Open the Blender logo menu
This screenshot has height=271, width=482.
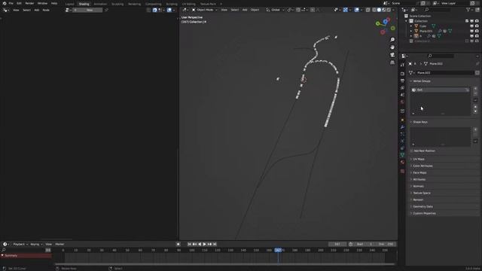pyautogui.click(x=5, y=3)
